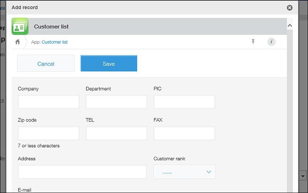This screenshot has height=193, width=308.
Task: Focus the Department input field
Action: 117,102
